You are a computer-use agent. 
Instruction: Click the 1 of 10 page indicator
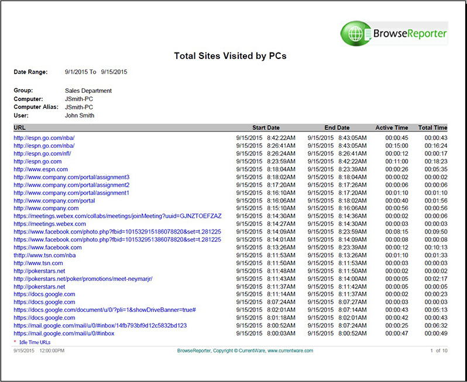[x=439, y=351]
